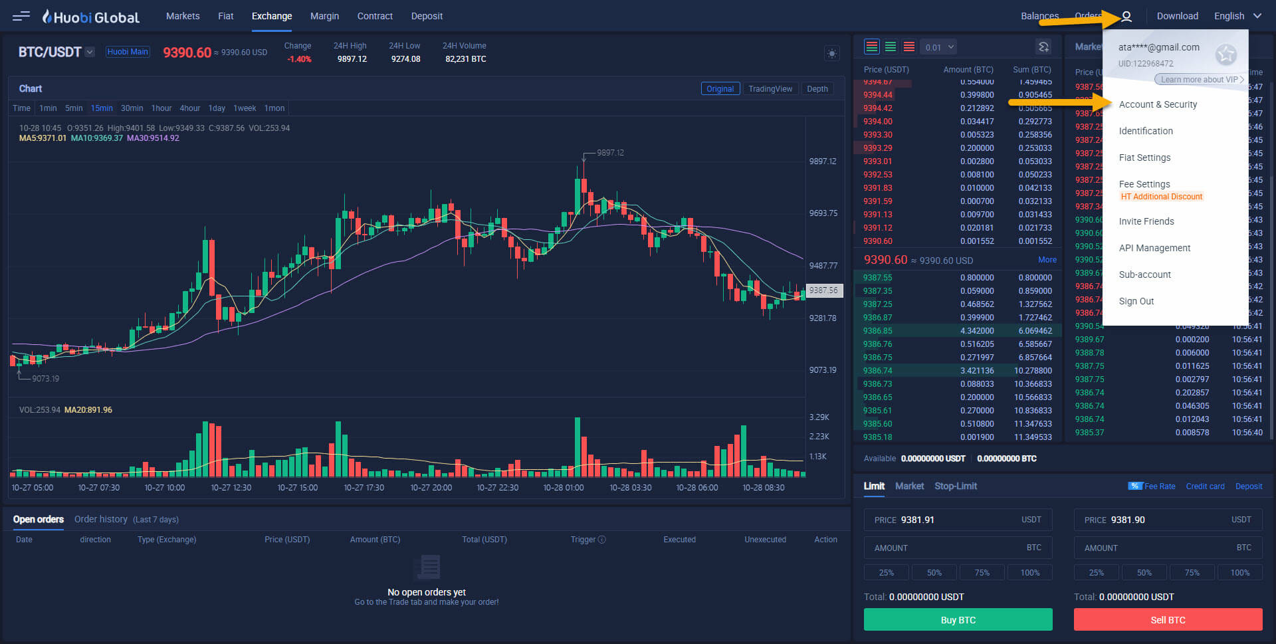Select Identification in account menu
Image resolution: width=1276 pixels, height=644 pixels.
(x=1146, y=131)
